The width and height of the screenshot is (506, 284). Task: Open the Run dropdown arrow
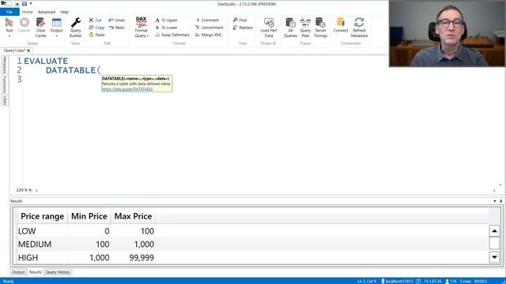(9, 35)
